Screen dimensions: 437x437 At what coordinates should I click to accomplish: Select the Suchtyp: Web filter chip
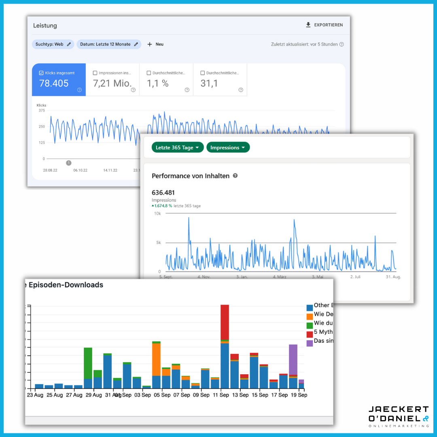[53, 44]
